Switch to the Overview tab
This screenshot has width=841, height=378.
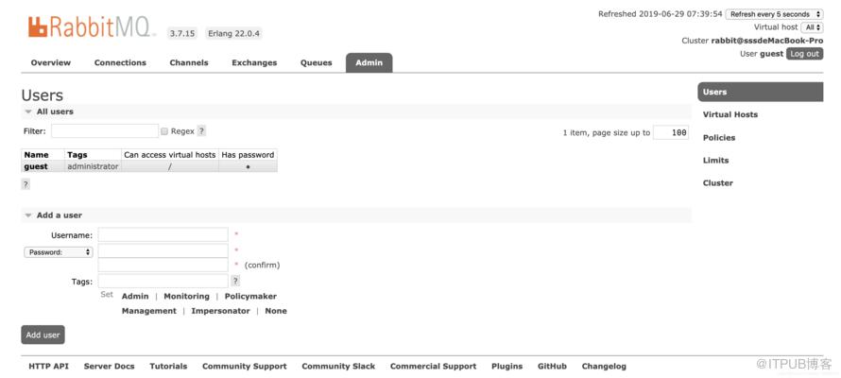tap(51, 62)
